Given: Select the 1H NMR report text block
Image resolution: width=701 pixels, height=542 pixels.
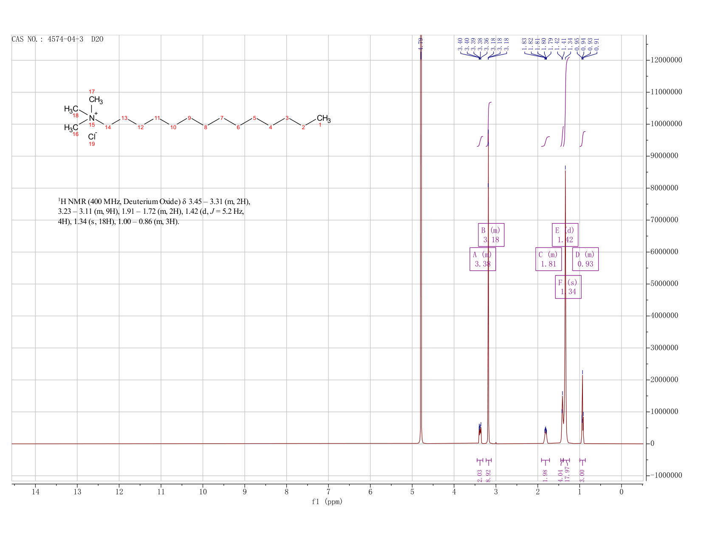Looking at the screenshot, I should pos(157,211).
